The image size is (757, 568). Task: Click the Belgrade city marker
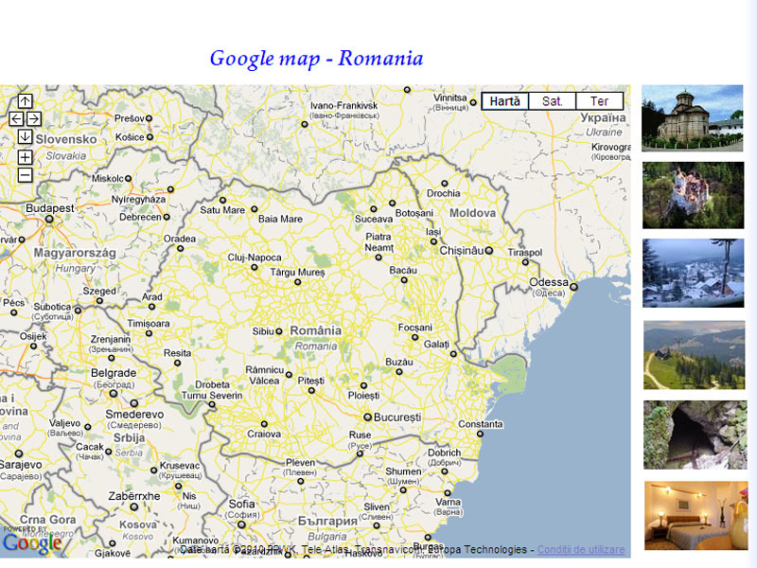114,394
